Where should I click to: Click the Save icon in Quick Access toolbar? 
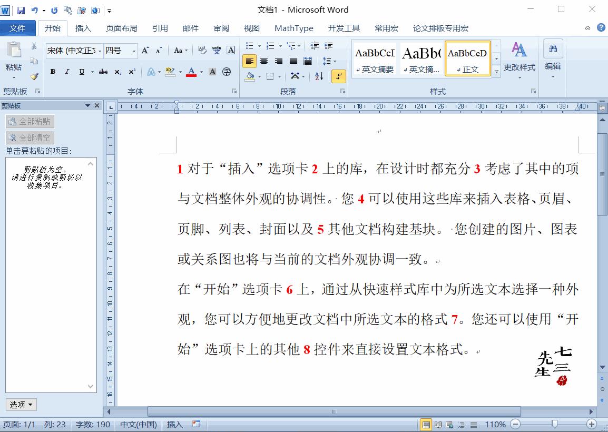coord(21,9)
